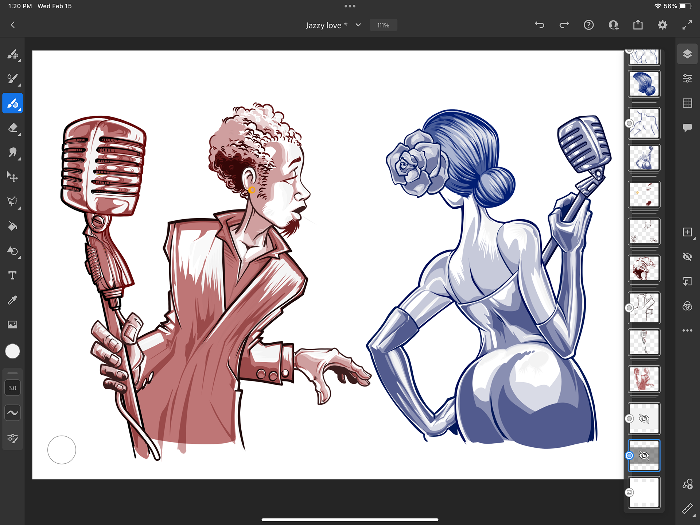700x525 pixels.
Task: Select the blue hair bun layer thumbnail
Action: 644,84
